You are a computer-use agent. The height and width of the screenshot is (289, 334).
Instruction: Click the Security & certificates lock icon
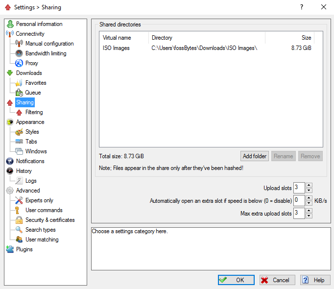(19, 220)
